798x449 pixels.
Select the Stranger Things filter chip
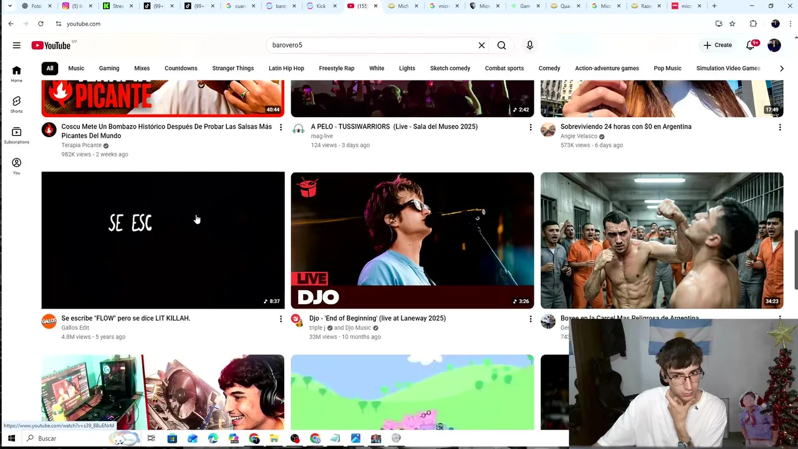pos(233,68)
